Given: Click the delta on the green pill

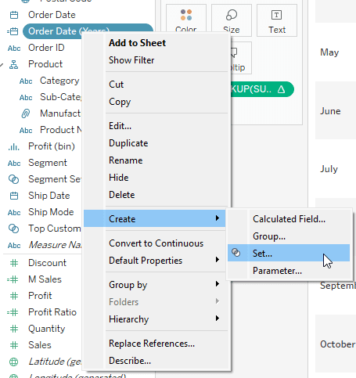Looking at the screenshot, I should click(281, 89).
